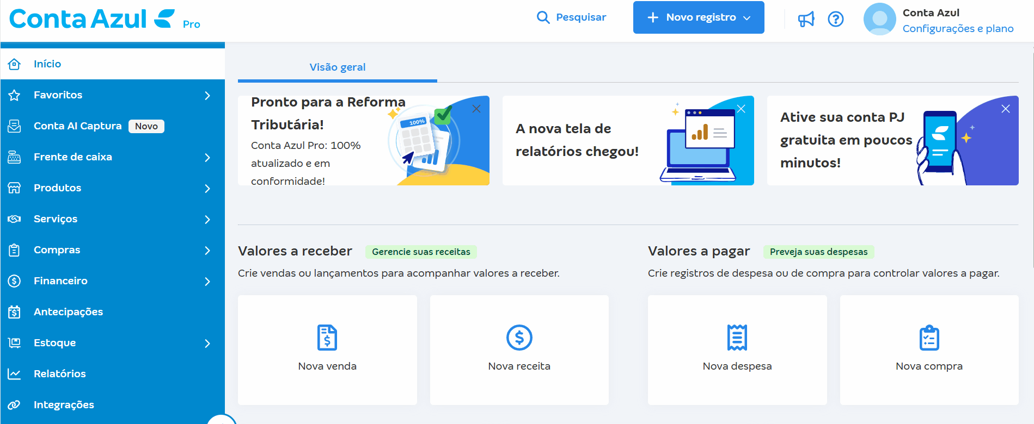Select the Visão geral tab
The image size is (1034, 424).
click(x=338, y=67)
